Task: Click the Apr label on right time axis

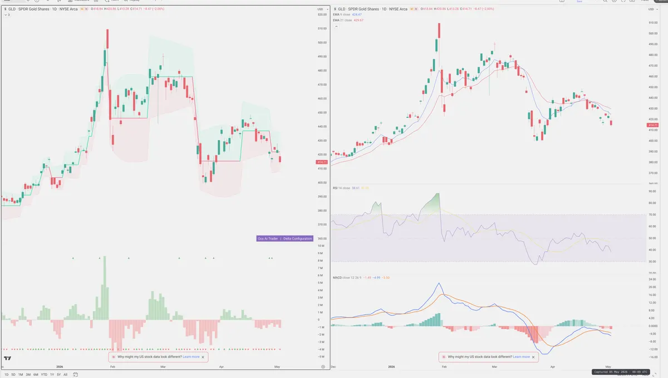Action: point(552,367)
